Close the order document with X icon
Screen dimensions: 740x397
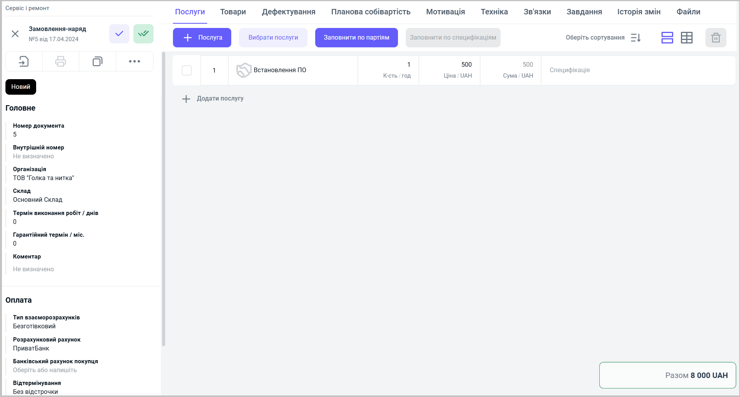tap(15, 34)
